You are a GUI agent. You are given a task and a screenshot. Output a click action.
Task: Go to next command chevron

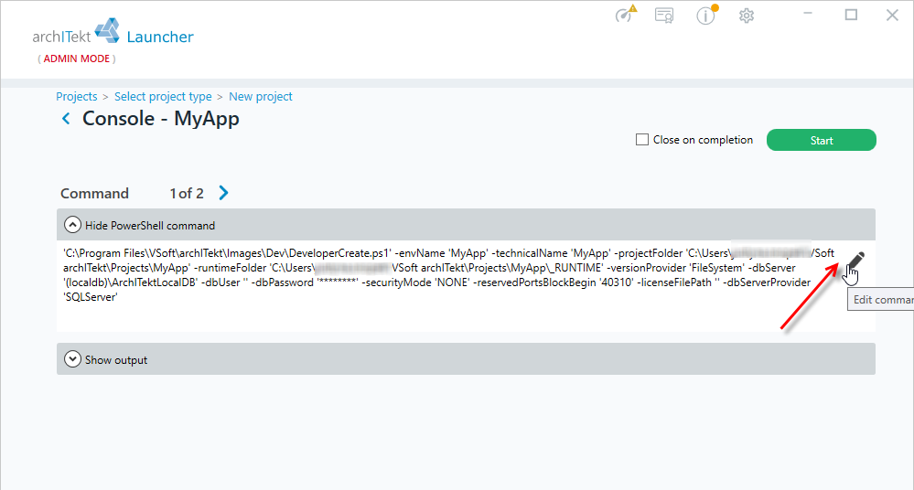(x=223, y=193)
